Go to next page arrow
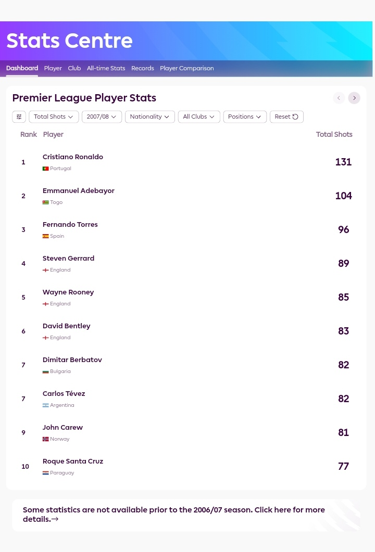Viewport: 375px width, 552px height. tap(354, 98)
